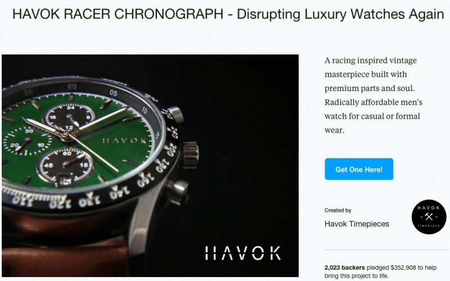Open the Havok Timepieces creator link
Image resolution: width=450 pixels, height=281 pixels.
(357, 224)
